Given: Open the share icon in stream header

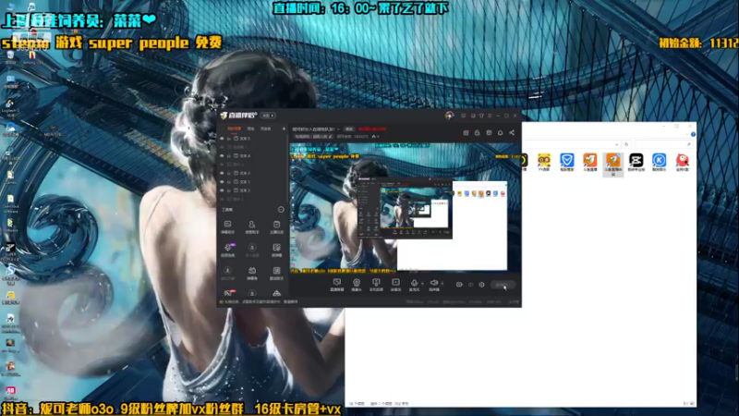Looking at the screenshot, I should (x=512, y=132).
